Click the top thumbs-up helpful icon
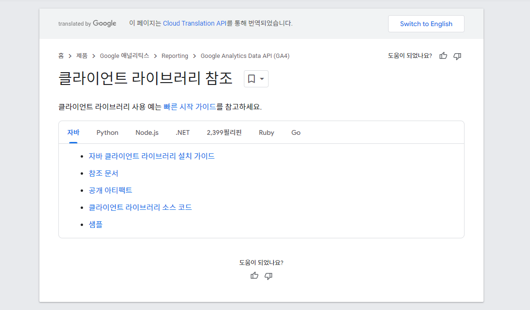530x310 pixels. click(443, 56)
